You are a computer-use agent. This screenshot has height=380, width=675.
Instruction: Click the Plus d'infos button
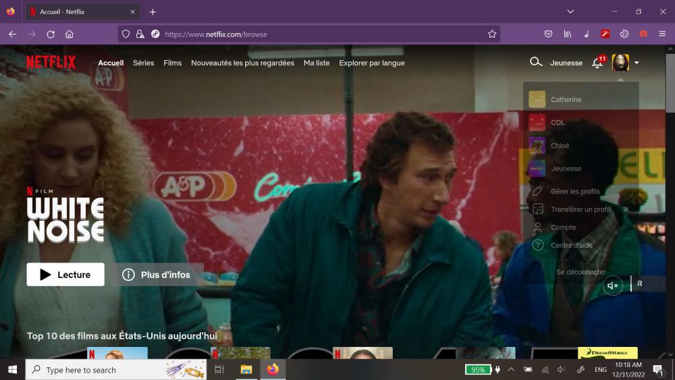point(156,275)
